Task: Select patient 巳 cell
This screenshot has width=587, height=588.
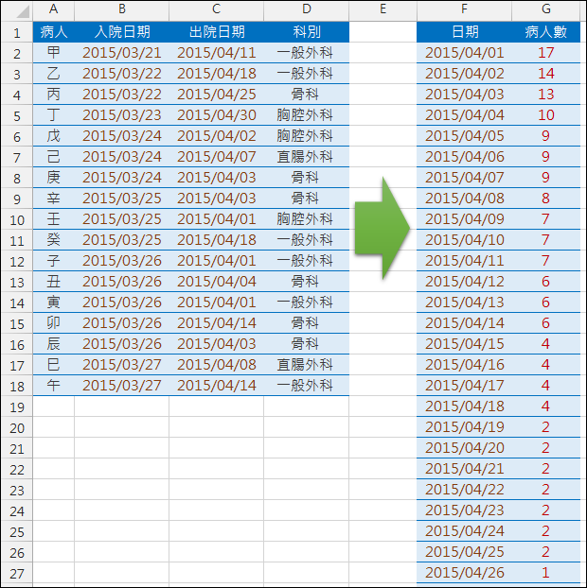Action: pyautogui.click(x=53, y=365)
